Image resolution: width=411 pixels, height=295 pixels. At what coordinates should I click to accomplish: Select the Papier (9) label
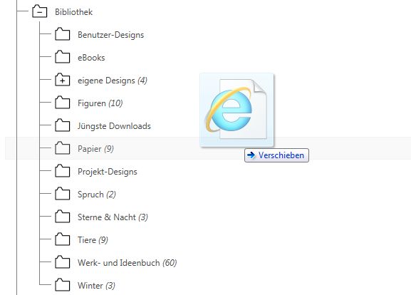point(95,149)
